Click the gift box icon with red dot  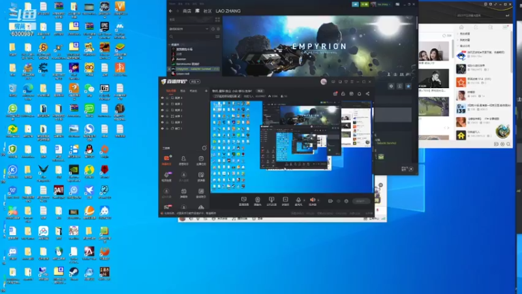[x=335, y=93]
